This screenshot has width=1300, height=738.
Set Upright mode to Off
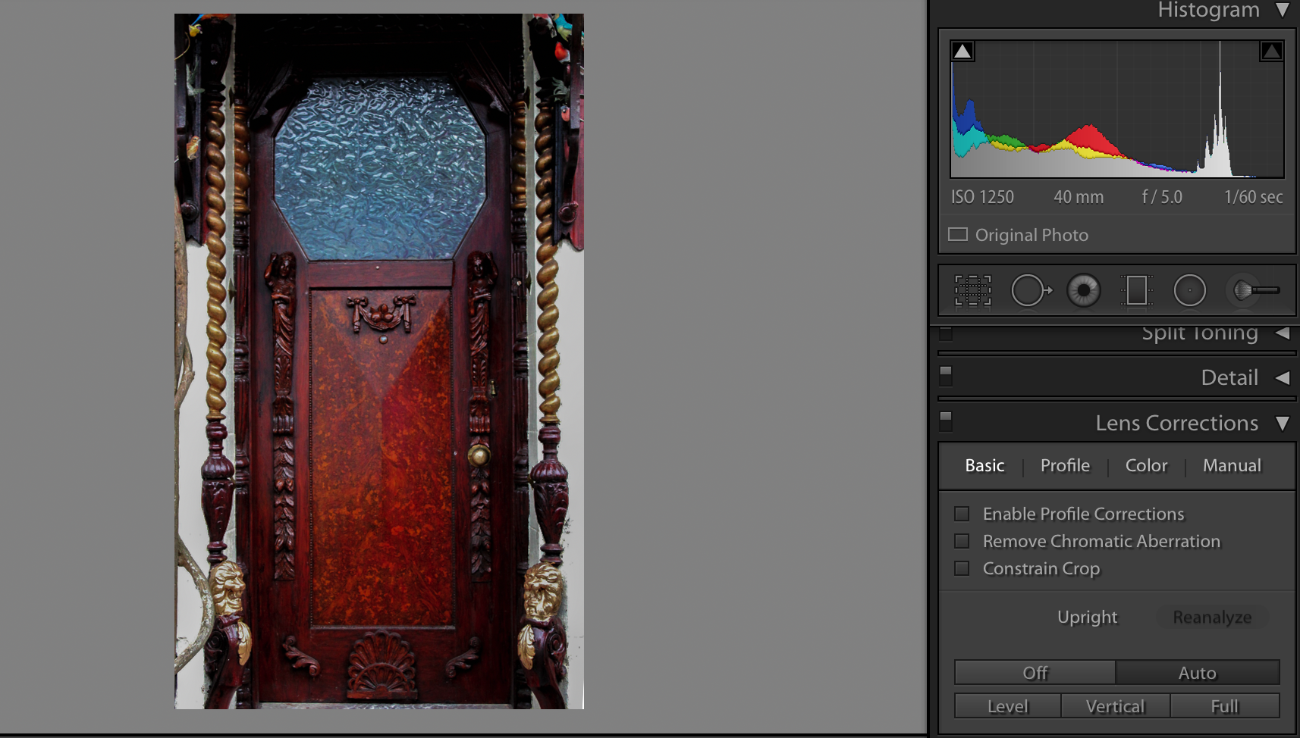[x=1035, y=672]
